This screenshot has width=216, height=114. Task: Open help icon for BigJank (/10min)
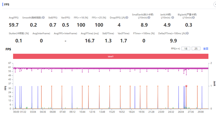coord(194,18)
